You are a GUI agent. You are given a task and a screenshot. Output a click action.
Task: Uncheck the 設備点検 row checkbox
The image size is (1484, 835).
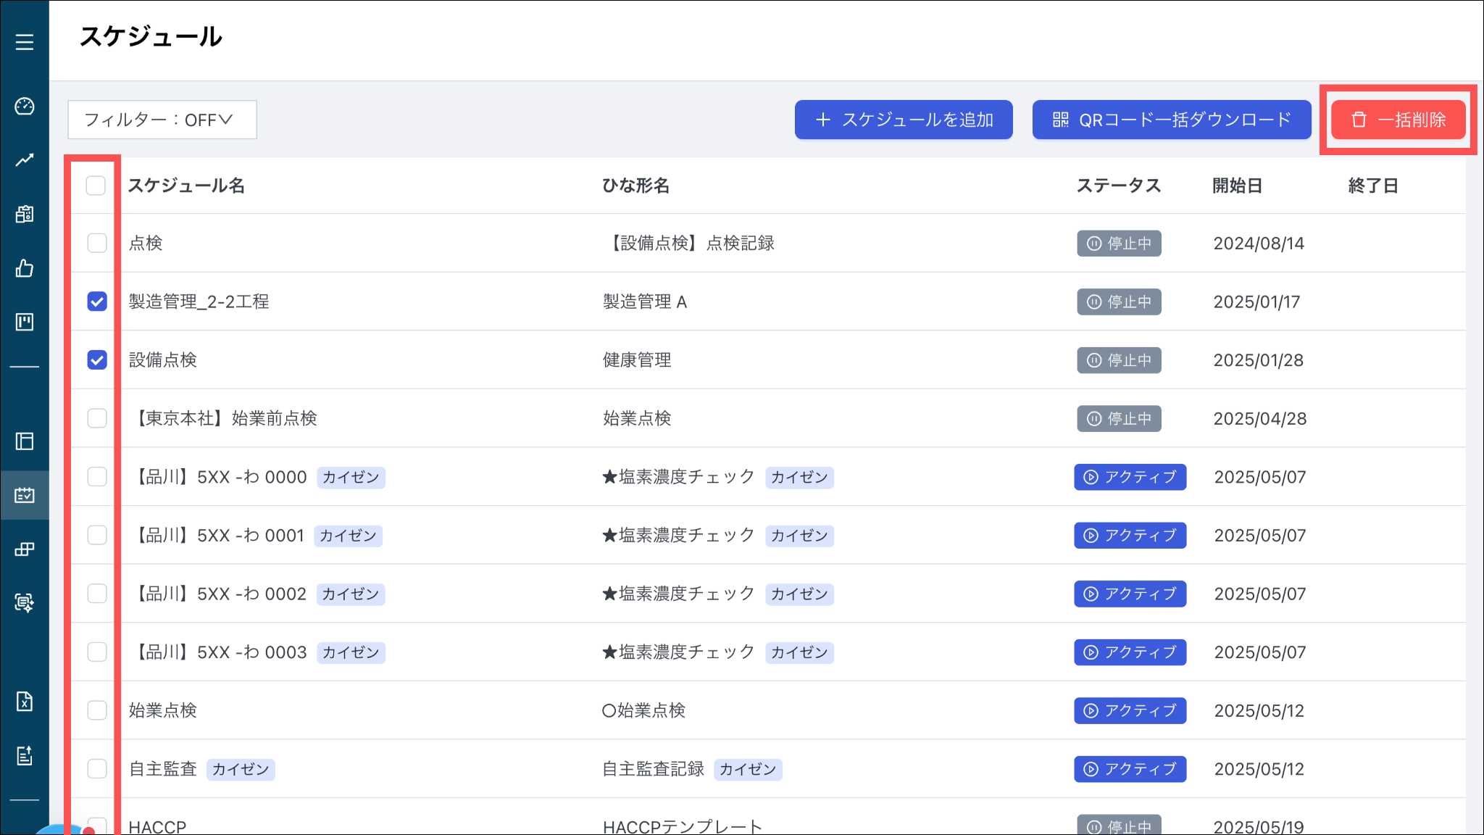[x=97, y=360]
